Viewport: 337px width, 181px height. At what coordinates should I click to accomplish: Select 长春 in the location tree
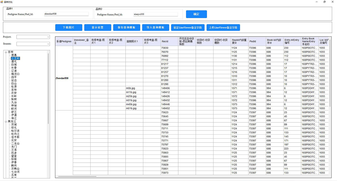pos(14,68)
